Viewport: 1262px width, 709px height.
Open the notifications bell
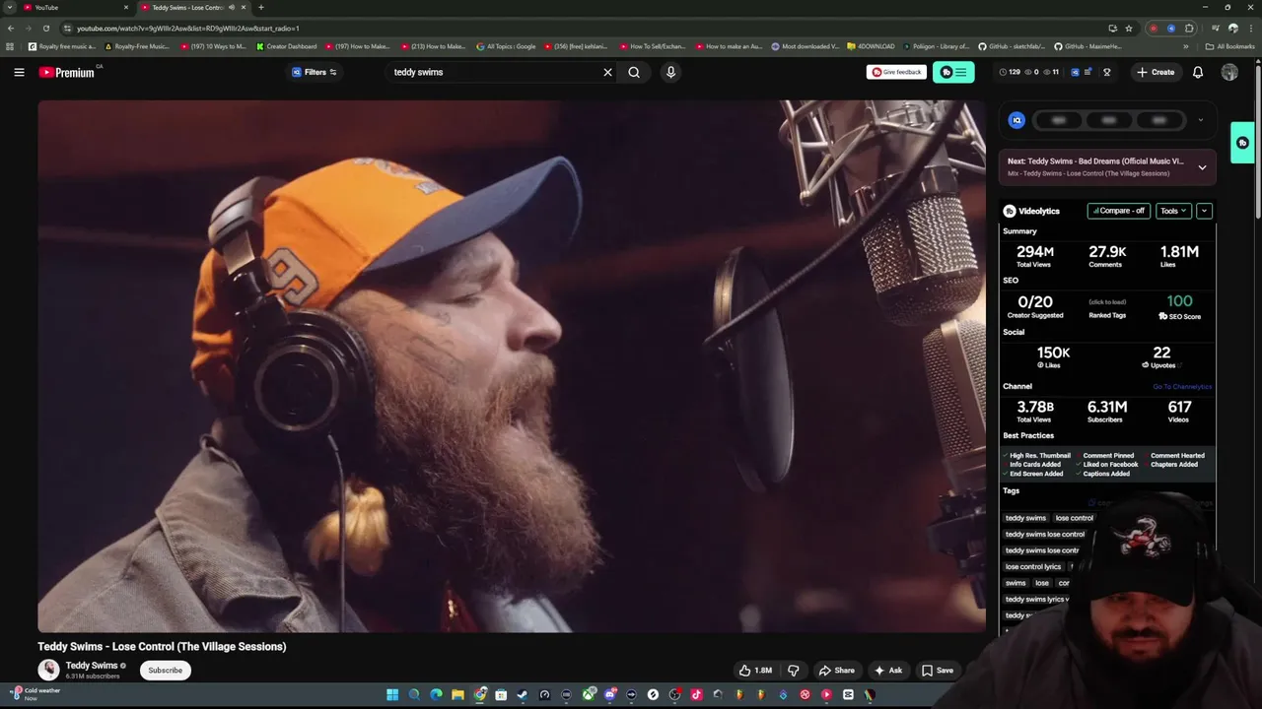click(1198, 72)
